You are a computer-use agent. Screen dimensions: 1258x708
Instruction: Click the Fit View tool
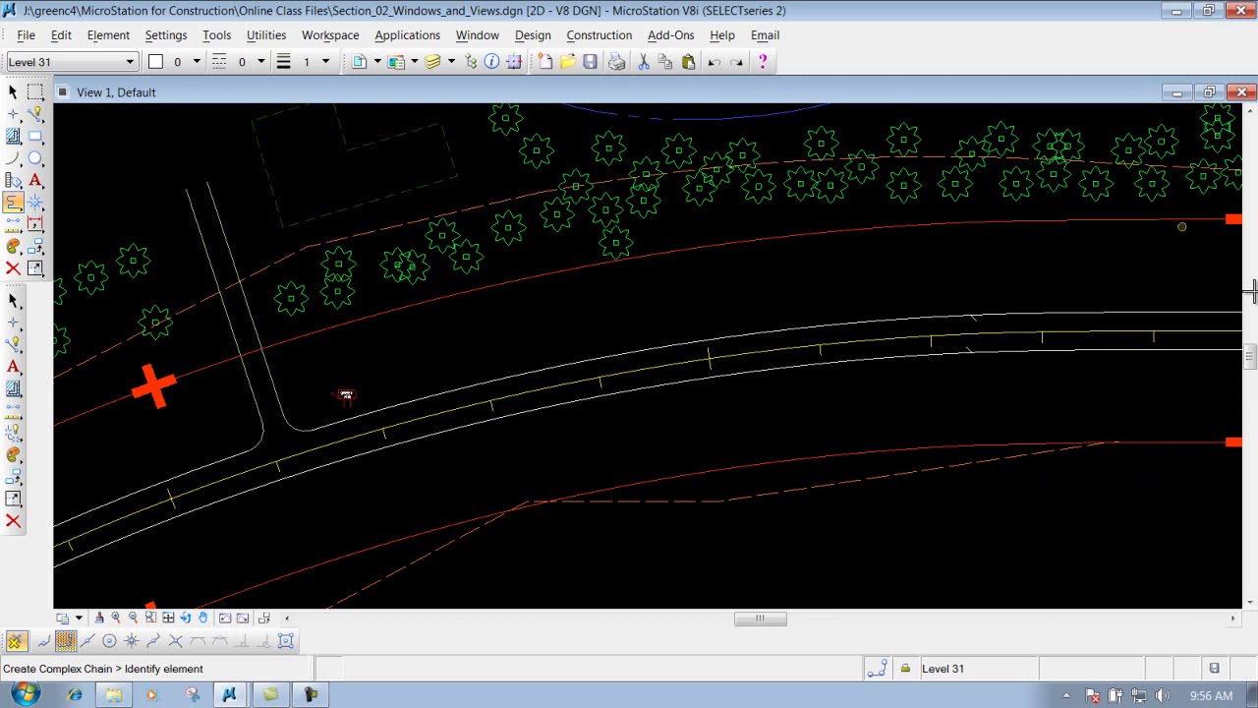(168, 618)
